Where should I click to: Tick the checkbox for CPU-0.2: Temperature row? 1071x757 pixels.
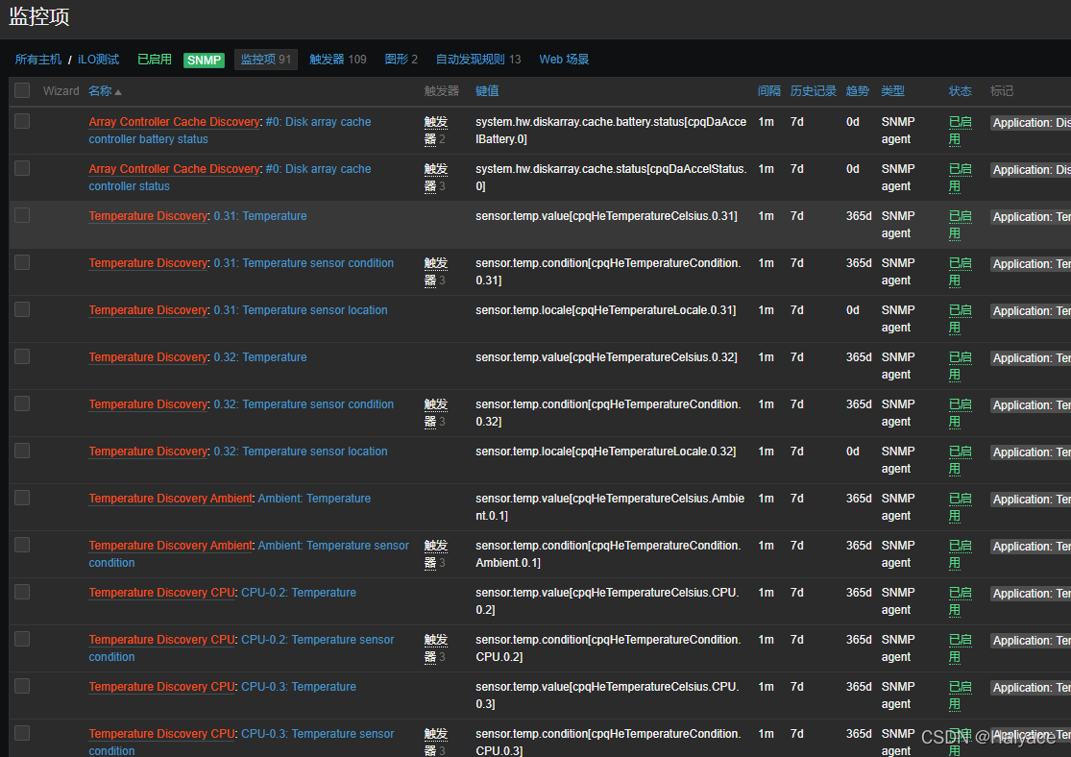(22, 592)
